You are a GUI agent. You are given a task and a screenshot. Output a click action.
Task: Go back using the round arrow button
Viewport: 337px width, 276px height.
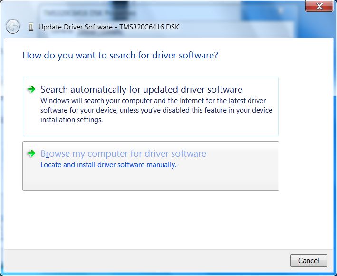[x=13, y=27]
